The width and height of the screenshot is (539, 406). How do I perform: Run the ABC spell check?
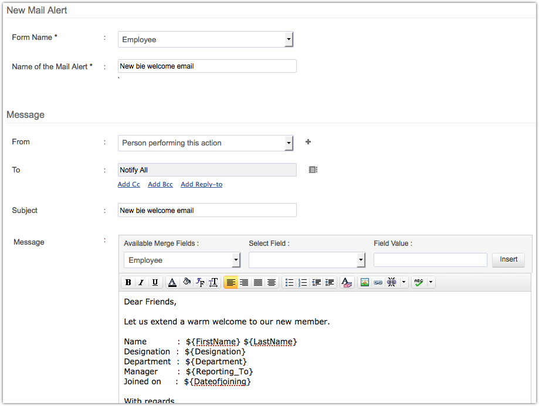pyautogui.click(x=419, y=282)
